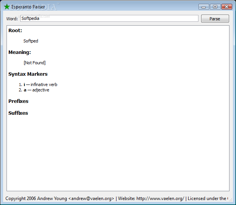Click the [Not Found] meaning text
The width and height of the screenshot is (236, 205).
tap(34, 63)
